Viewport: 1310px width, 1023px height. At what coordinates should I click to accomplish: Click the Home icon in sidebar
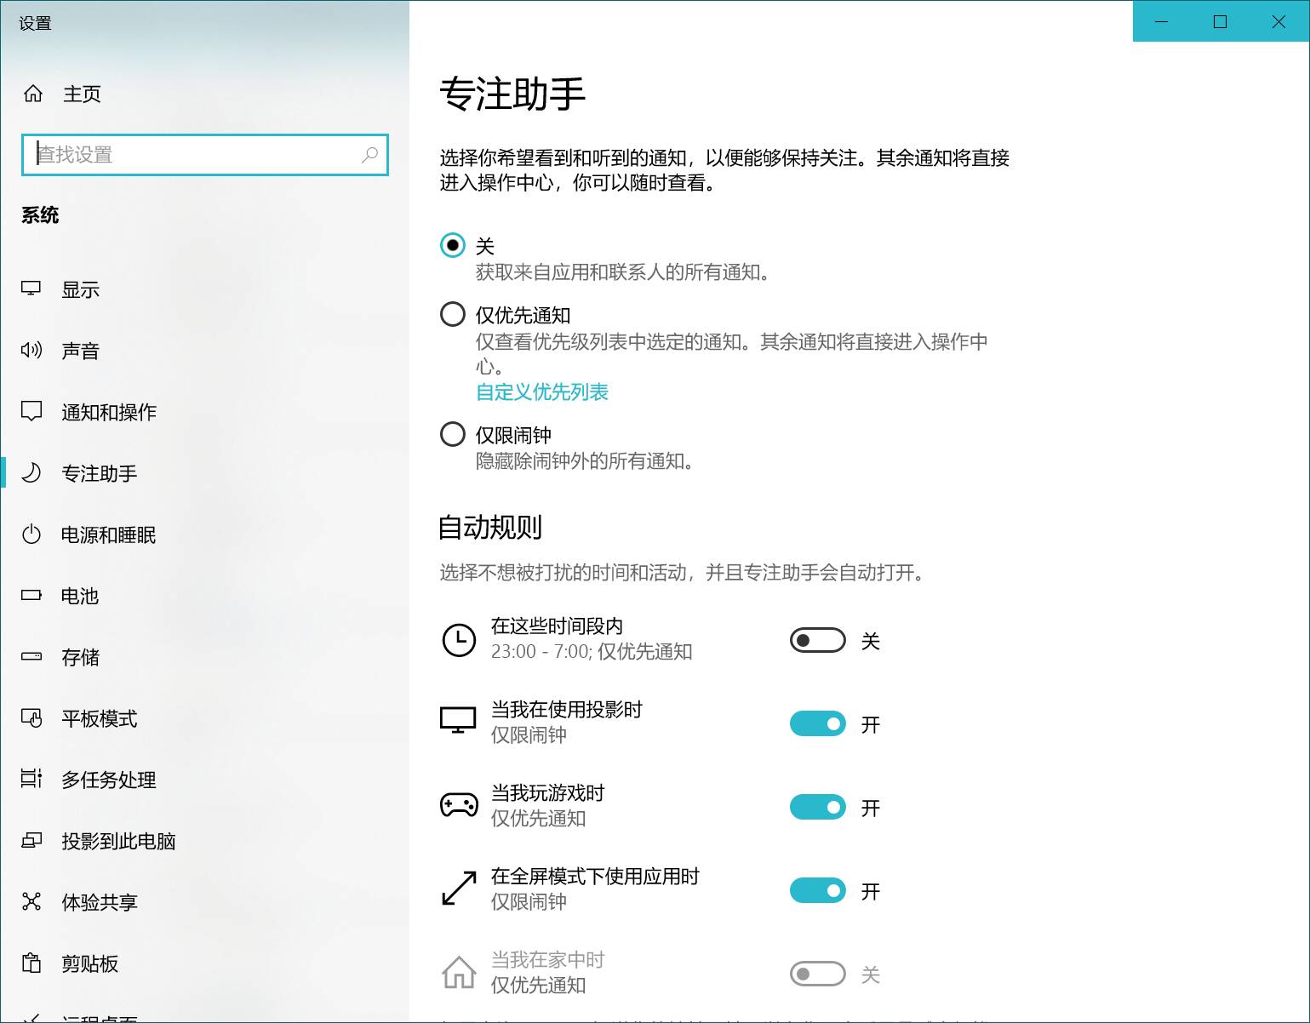(33, 94)
